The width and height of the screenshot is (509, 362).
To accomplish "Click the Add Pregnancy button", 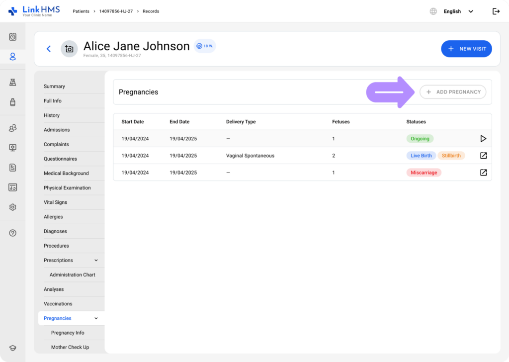I will pyautogui.click(x=453, y=92).
